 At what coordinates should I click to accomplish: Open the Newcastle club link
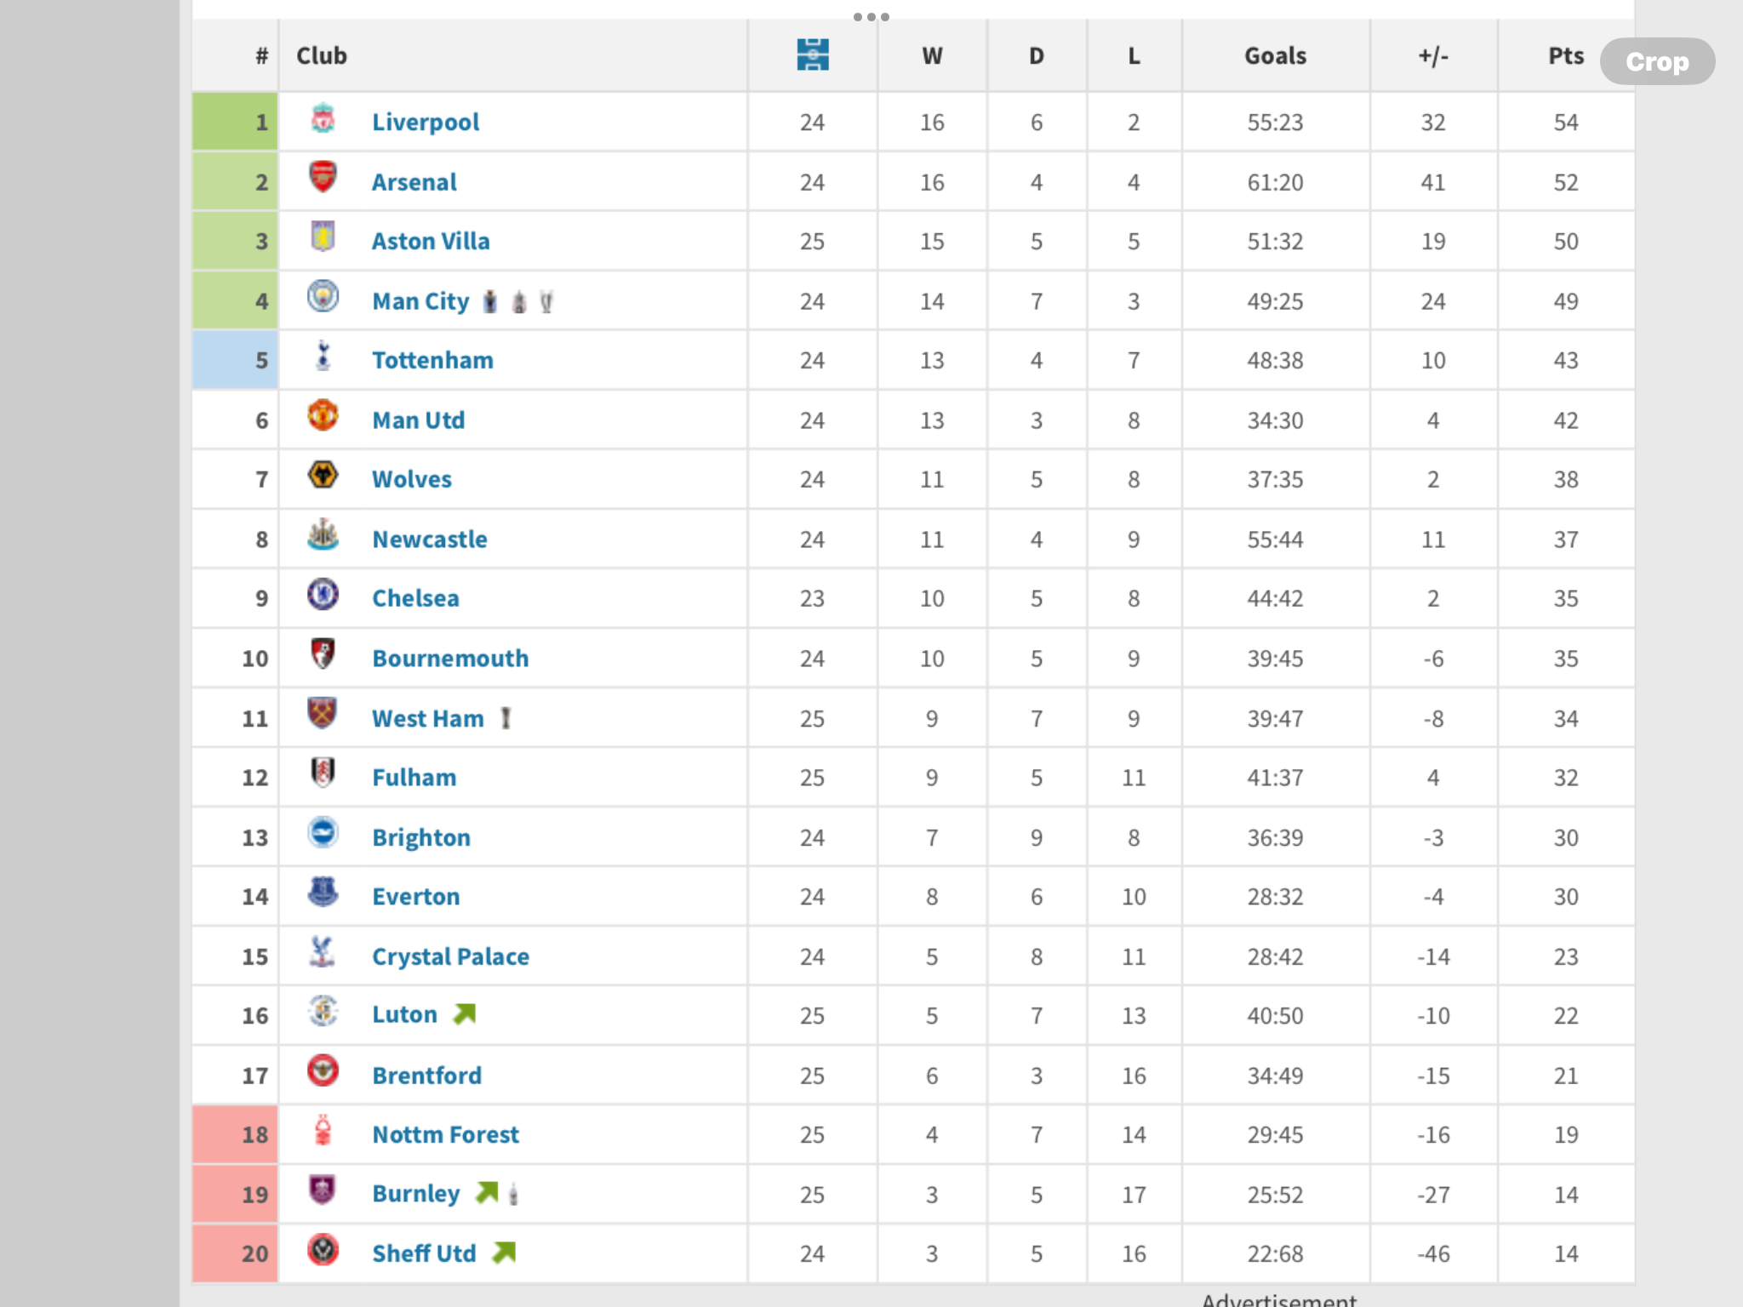(x=430, y=539)
